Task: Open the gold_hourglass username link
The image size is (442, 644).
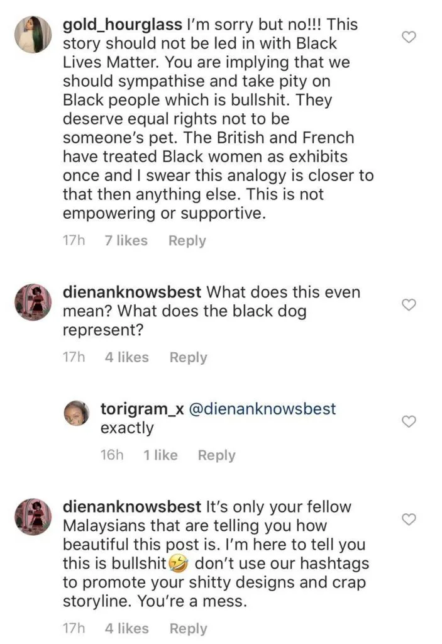Action: tap(121, 26)
